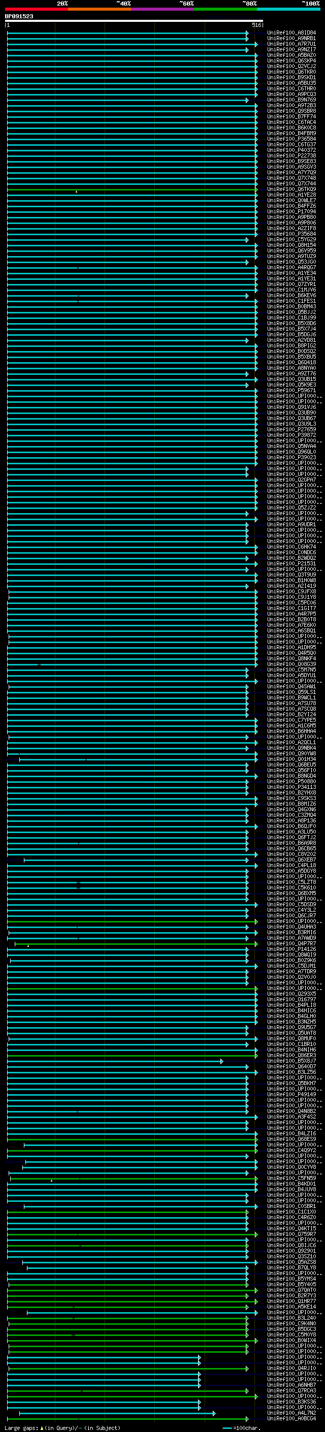Choose hit UniRef100_Q8H154
Screen dimensions: 325x1432
291,245
